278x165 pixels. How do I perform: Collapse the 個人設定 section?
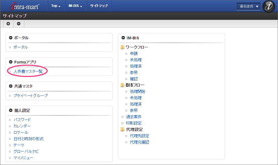11,110
